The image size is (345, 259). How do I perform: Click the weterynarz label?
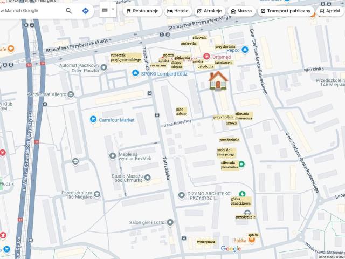(x=206, y=242)
